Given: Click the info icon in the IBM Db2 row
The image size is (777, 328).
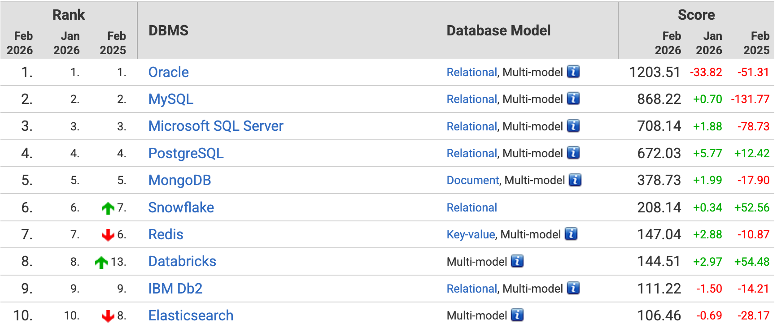Looking at the screenshot, I should point(573,288).
